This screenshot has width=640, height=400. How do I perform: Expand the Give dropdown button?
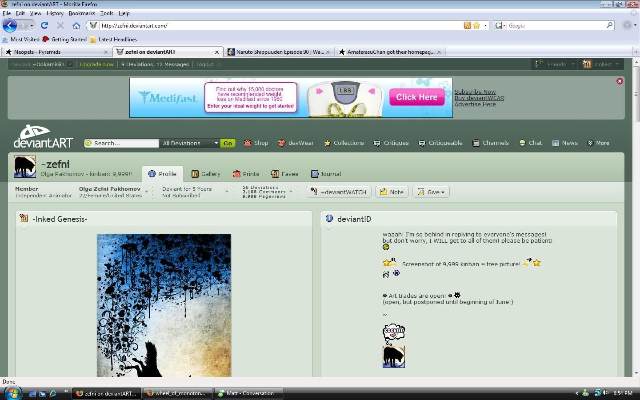(x=431, y=192)
